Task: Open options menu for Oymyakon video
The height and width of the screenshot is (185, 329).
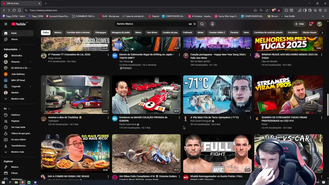Action: pyautogui.click(x=250, y=118)
